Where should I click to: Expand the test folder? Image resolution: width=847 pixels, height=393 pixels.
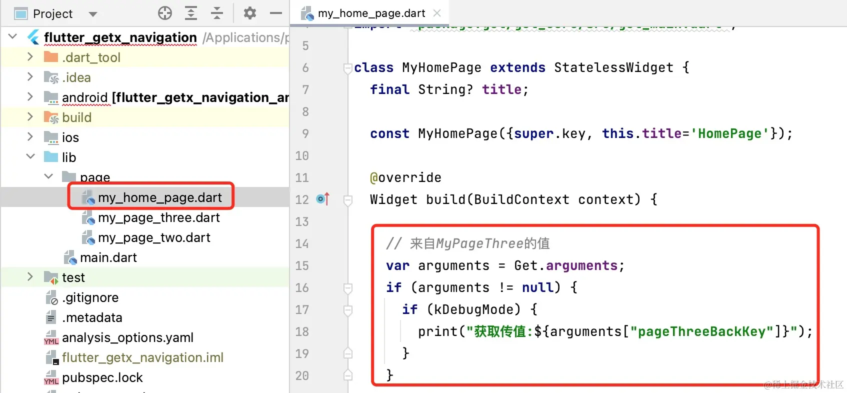[x=30, y=277]
